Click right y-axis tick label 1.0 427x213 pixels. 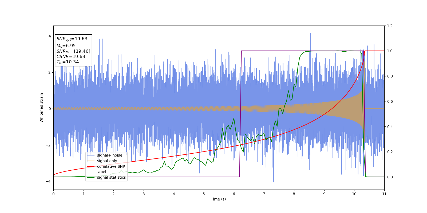click(x=390, y=51)
